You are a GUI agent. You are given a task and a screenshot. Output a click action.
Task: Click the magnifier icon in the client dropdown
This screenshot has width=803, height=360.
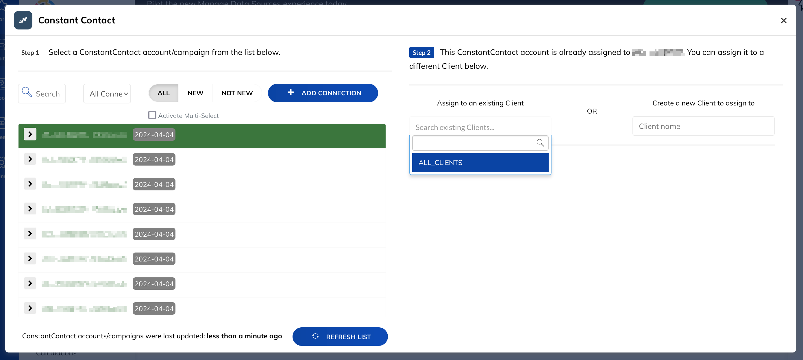point(540,143)
